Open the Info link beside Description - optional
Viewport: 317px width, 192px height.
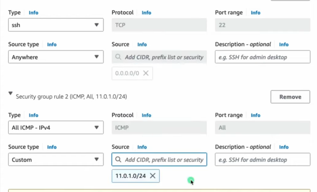point(284,44)
